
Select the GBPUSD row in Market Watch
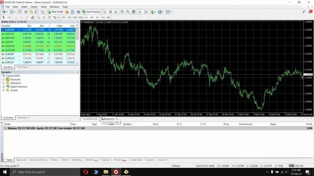click(38, 38)
